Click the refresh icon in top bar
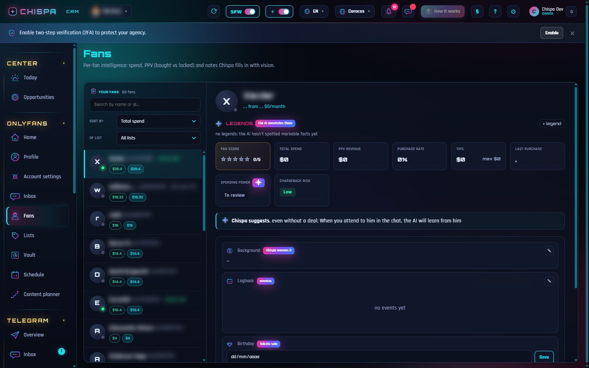This screenshot has height=368, width=589. pyautogui.click(x=214, y=11)
